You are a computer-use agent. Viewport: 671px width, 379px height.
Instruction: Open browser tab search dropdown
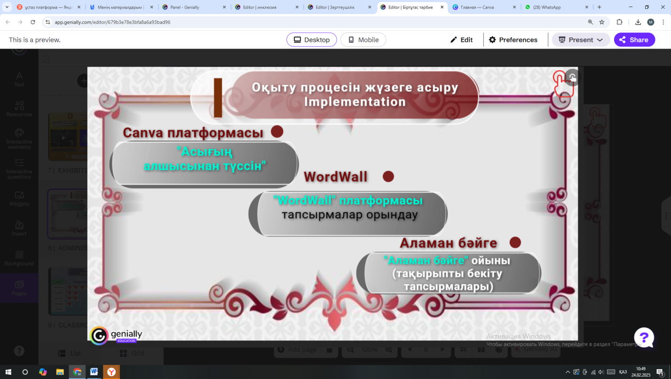point(7,7)
